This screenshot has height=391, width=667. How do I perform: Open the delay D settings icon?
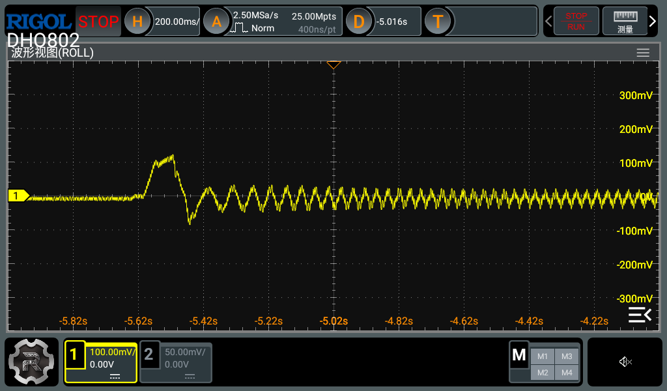(x=358, y=22)
